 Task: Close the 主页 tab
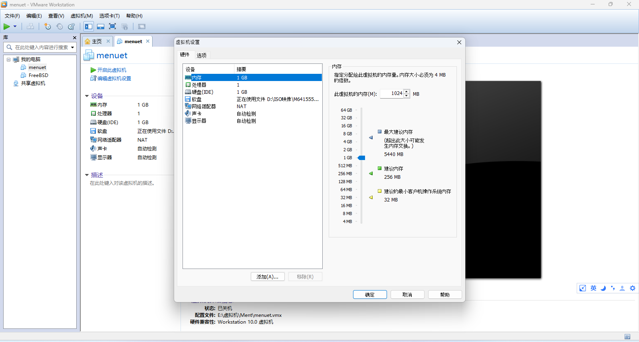108,41
